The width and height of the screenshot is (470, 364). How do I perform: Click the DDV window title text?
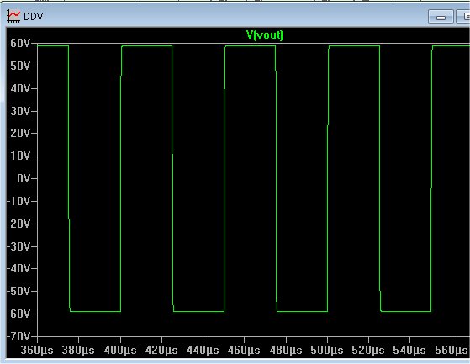click(34, 17)
